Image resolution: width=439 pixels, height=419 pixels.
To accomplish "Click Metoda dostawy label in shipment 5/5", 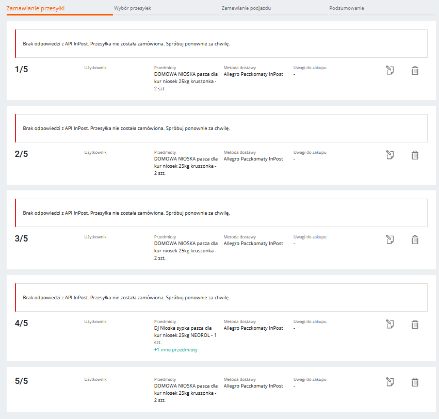I will click(240, 379).
